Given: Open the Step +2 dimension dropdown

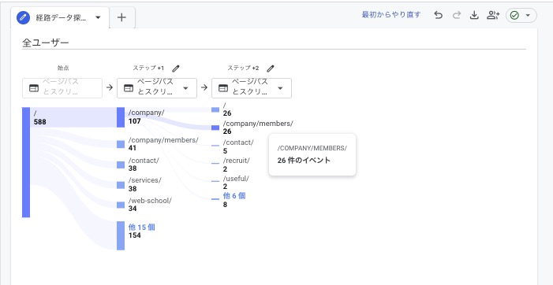Looking at the screenshot, I should click(x=252, y=88).
